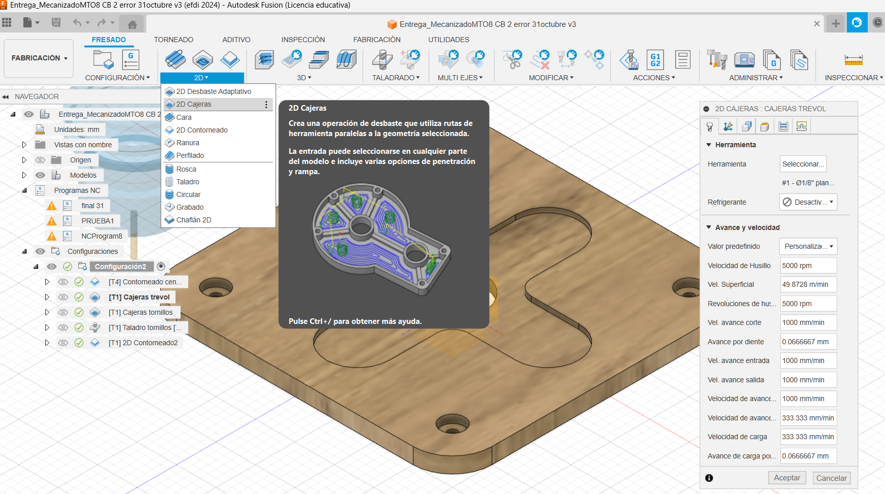The height and width of the screenshot is (494, 885).
Task: Click the NC program G-code icon under Configuración
Action: 131,60
